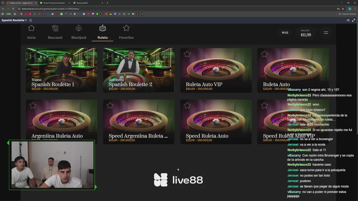Open the casino hamburger menu

pyautogui.click(x=326, y=33)
